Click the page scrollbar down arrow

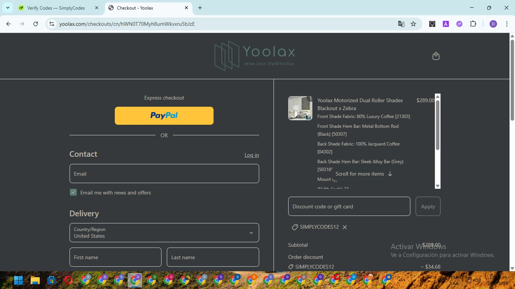(x=512, y=268)
